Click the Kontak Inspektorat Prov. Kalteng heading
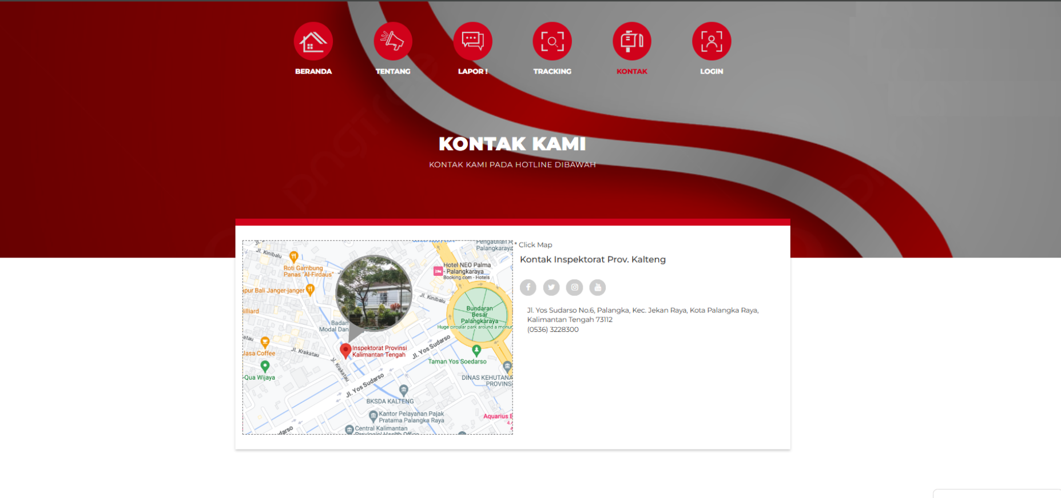The width and height of the screenshot is (1061, 498). pos(593,259)
